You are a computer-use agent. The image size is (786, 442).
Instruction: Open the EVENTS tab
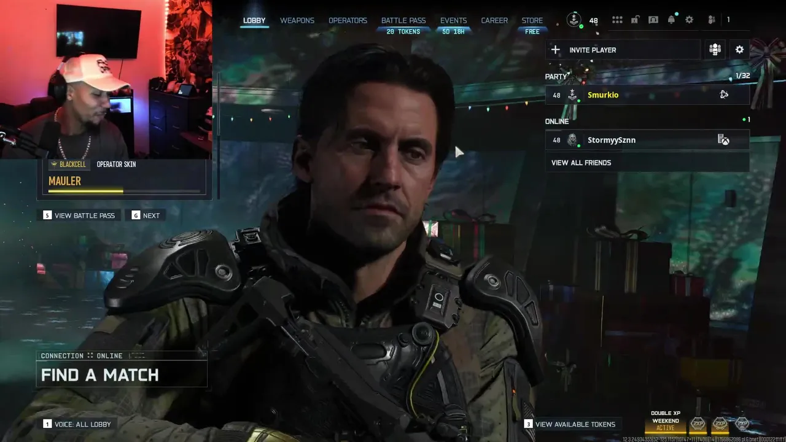point(453,20)
